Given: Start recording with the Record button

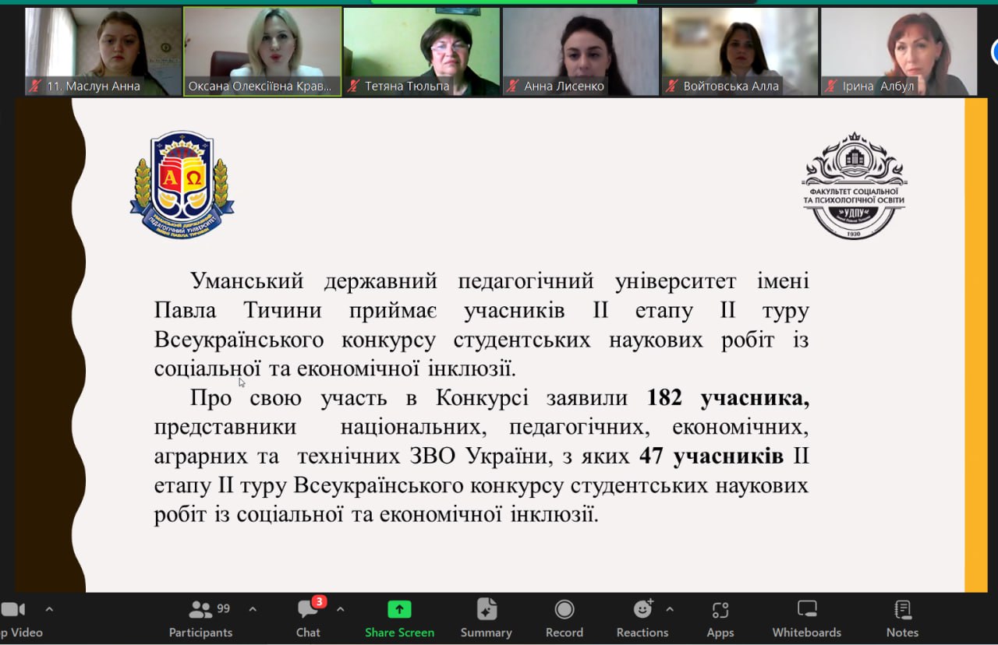Looking at the screenshot, I should 564,619.
